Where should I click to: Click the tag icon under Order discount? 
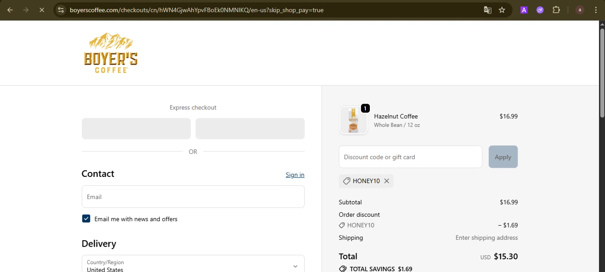pyautogui.click(x=342, y=225)
